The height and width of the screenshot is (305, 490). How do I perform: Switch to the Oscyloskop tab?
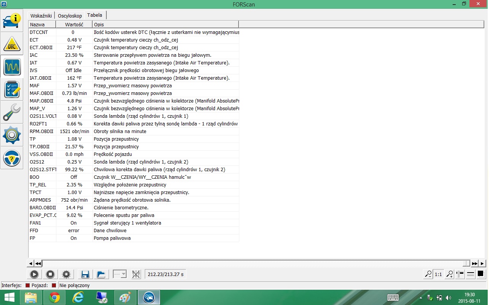[70, 16]
